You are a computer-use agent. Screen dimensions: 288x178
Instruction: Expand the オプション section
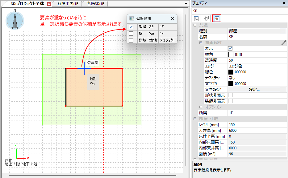click(x=201, y=107)
